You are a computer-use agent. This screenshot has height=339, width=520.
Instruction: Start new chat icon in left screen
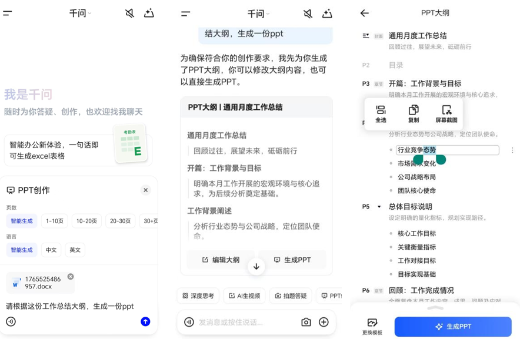149,14
